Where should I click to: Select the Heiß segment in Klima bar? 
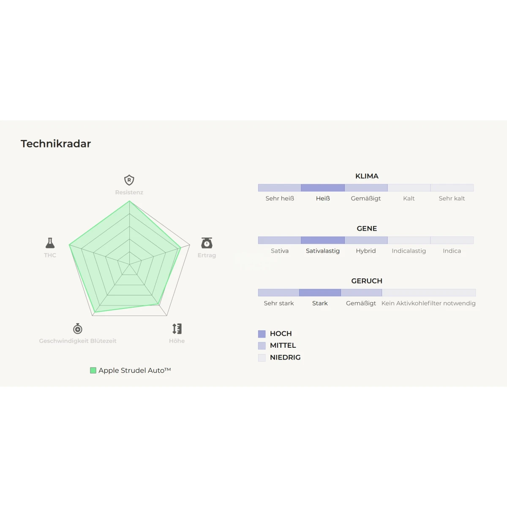[323, 188]
